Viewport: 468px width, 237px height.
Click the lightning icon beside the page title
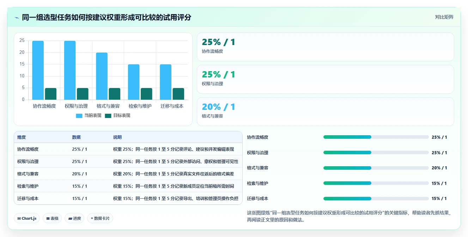(x=17, y=17)
